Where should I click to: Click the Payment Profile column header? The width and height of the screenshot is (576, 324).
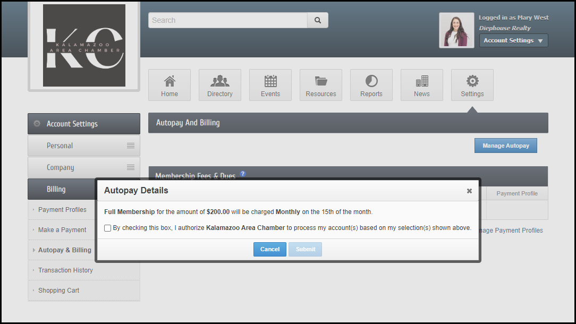click(517, 193)
